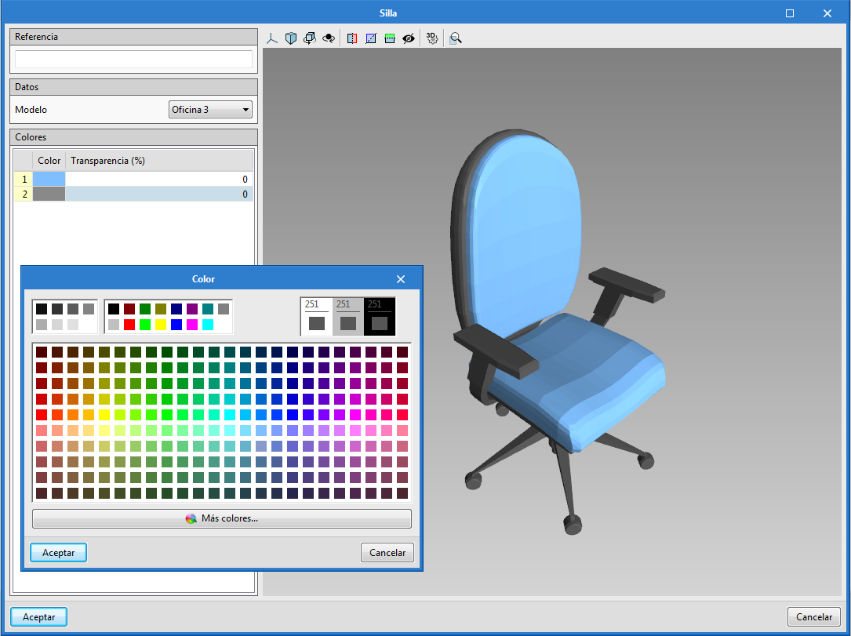
Task: Open the Modelo dropdown showing Oficina 3
Action: coord(210,110)
